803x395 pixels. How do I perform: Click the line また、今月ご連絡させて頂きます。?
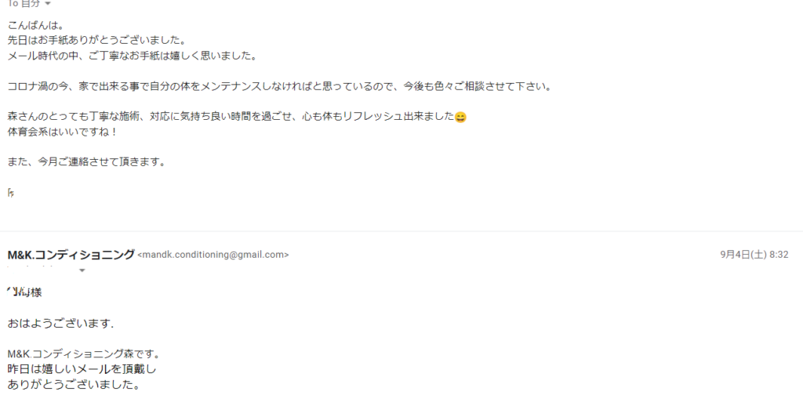(x=86, y=162)
